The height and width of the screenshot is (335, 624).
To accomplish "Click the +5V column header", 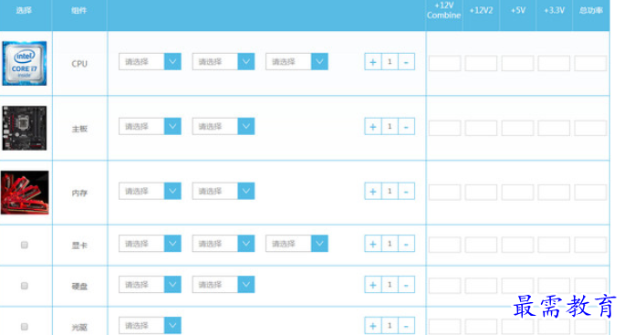I will pyautogui.click(x=518, y=11).
